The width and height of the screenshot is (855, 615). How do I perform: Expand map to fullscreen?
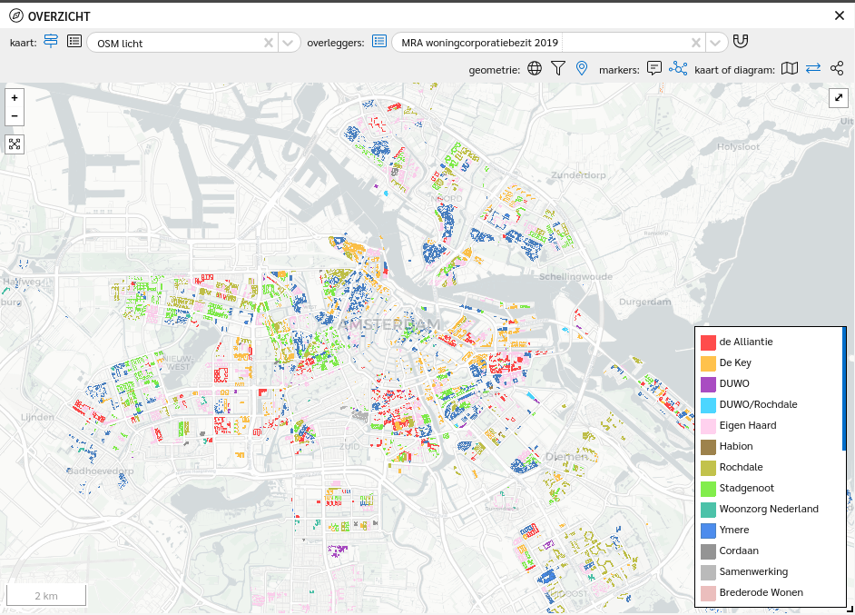click(839, 98)
